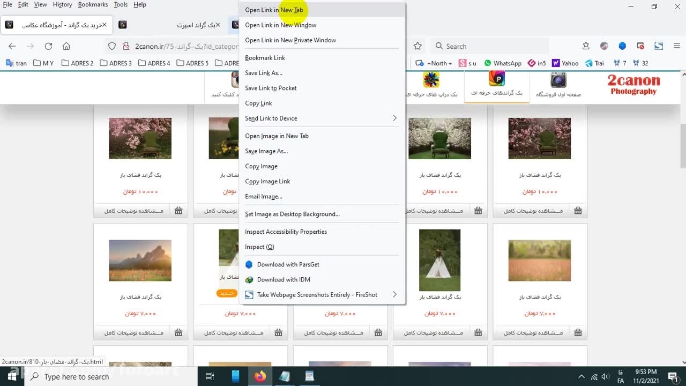Click the bookmark star icon
This screenshot has height=386, width=686.
pyautogui.click(x=417, y=46)
